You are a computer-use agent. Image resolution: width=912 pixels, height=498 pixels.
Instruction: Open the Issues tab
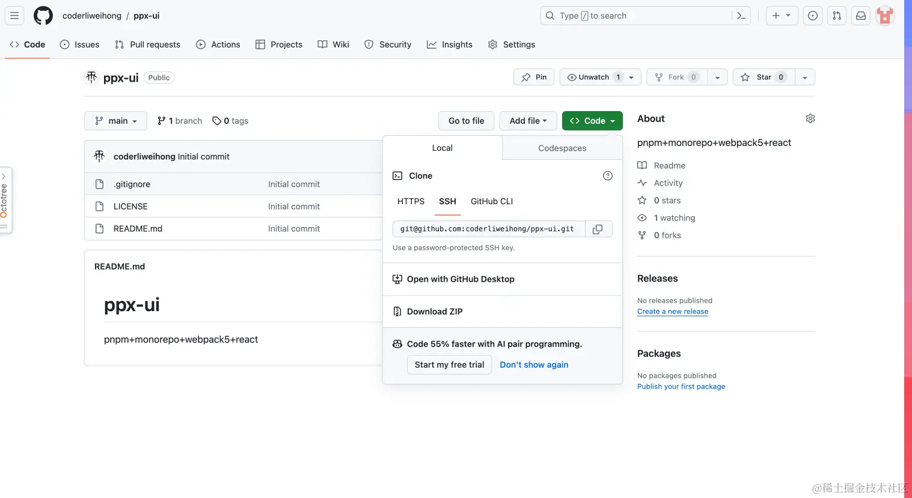pos(80,44)
